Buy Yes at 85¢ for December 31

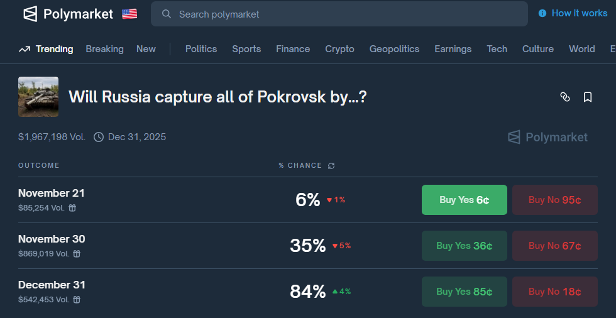pos(465,292)
